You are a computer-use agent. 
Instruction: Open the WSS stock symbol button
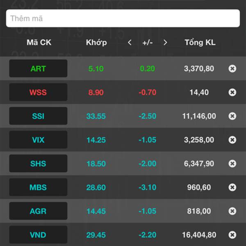(x=38, y=92)
